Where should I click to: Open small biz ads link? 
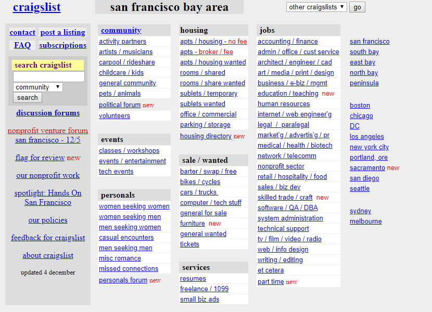click(x=199, y=300)
